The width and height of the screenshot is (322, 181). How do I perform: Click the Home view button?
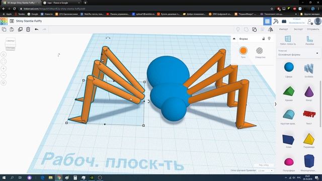tap(4, 54)
